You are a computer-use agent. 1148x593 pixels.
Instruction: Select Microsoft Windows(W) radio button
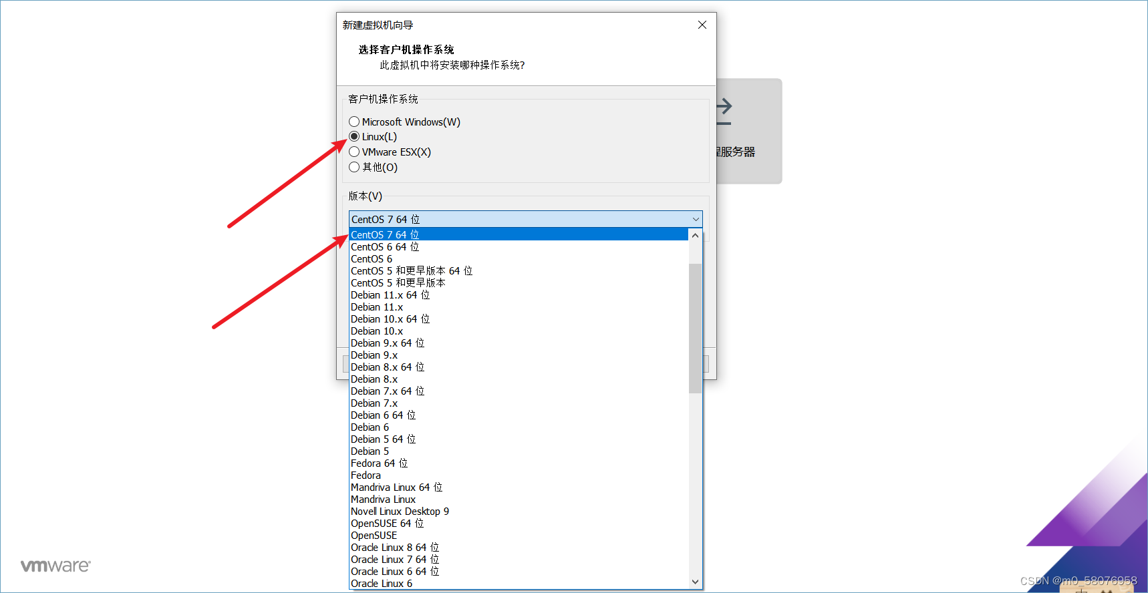click(x=354, y=122)
